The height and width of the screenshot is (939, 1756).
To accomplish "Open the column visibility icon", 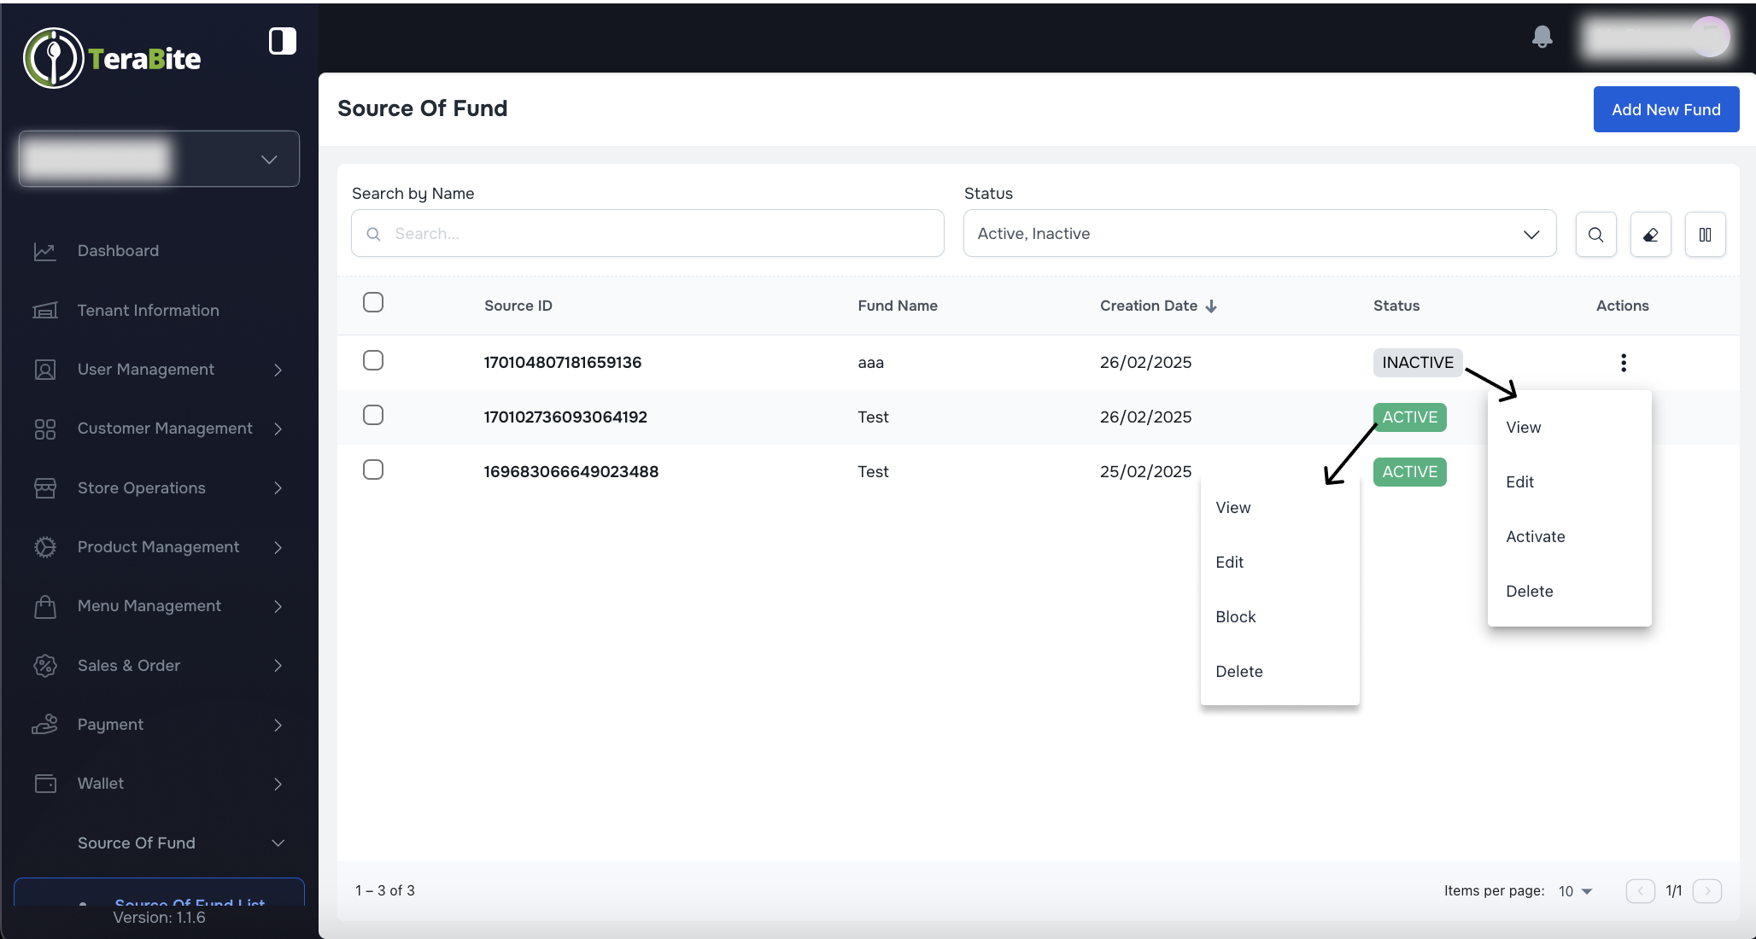I will [1705, 234].
